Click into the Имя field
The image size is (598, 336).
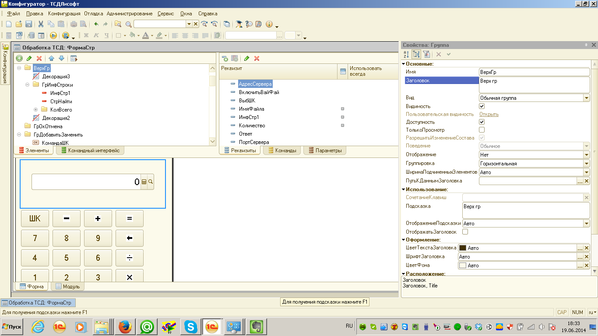click(x=534, y=72)
